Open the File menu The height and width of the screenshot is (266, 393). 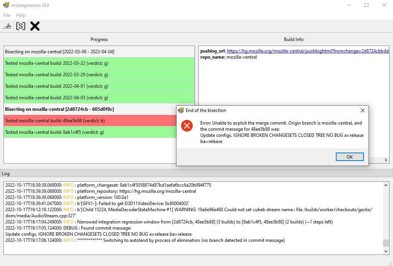point(7,15)
